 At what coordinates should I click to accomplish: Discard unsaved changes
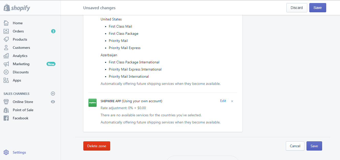pyautogui.click(x=297, y=8)
